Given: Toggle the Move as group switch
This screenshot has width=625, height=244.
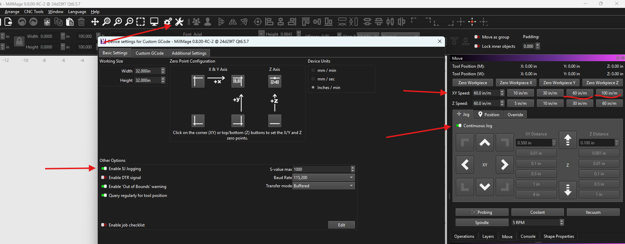Looking at the screenshot, I should point(477,37).
